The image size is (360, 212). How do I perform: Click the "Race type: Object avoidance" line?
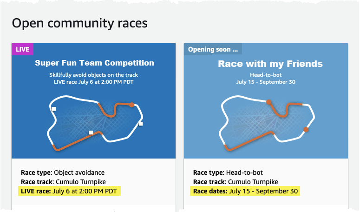[63, 172]
